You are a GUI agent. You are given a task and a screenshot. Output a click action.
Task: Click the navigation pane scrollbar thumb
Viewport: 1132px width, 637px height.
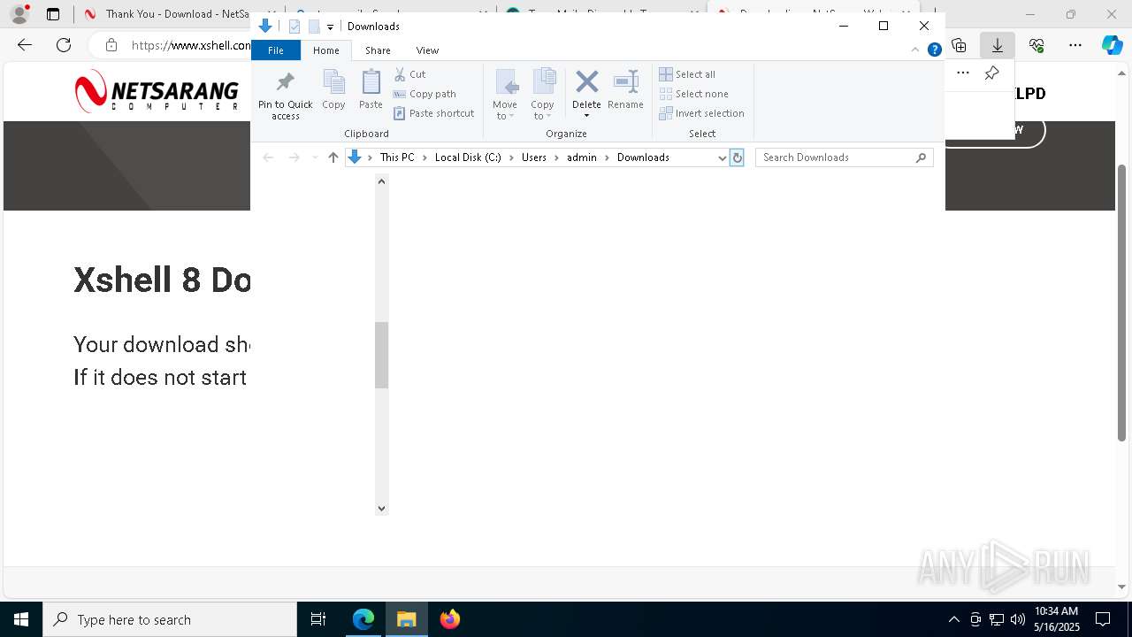click(x=382, y=355)
